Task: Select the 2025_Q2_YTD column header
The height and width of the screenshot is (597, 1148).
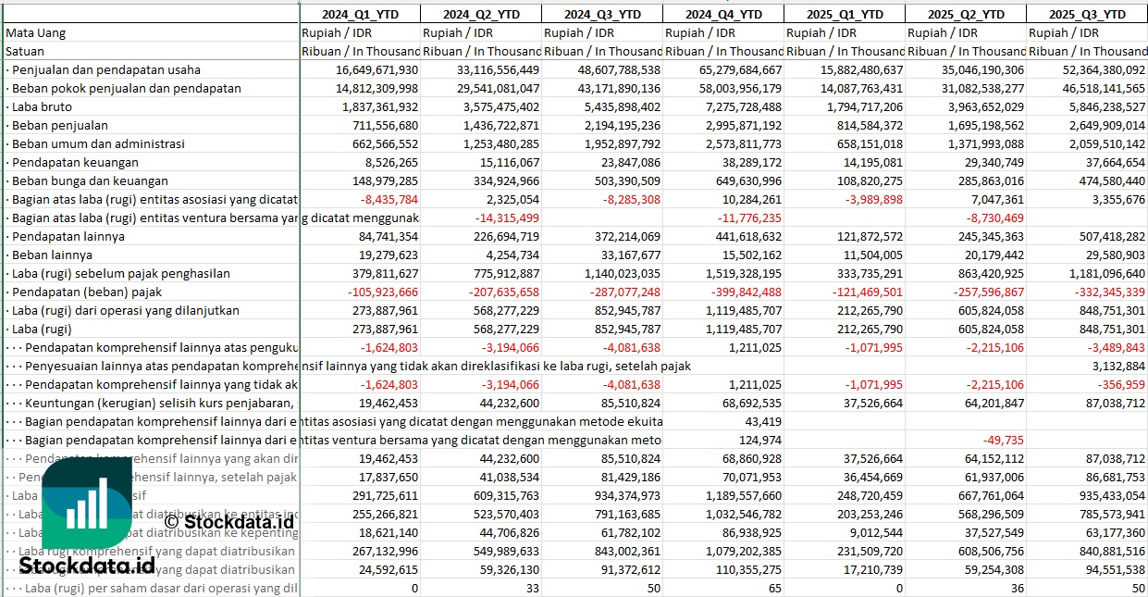Action: (966, 14)
